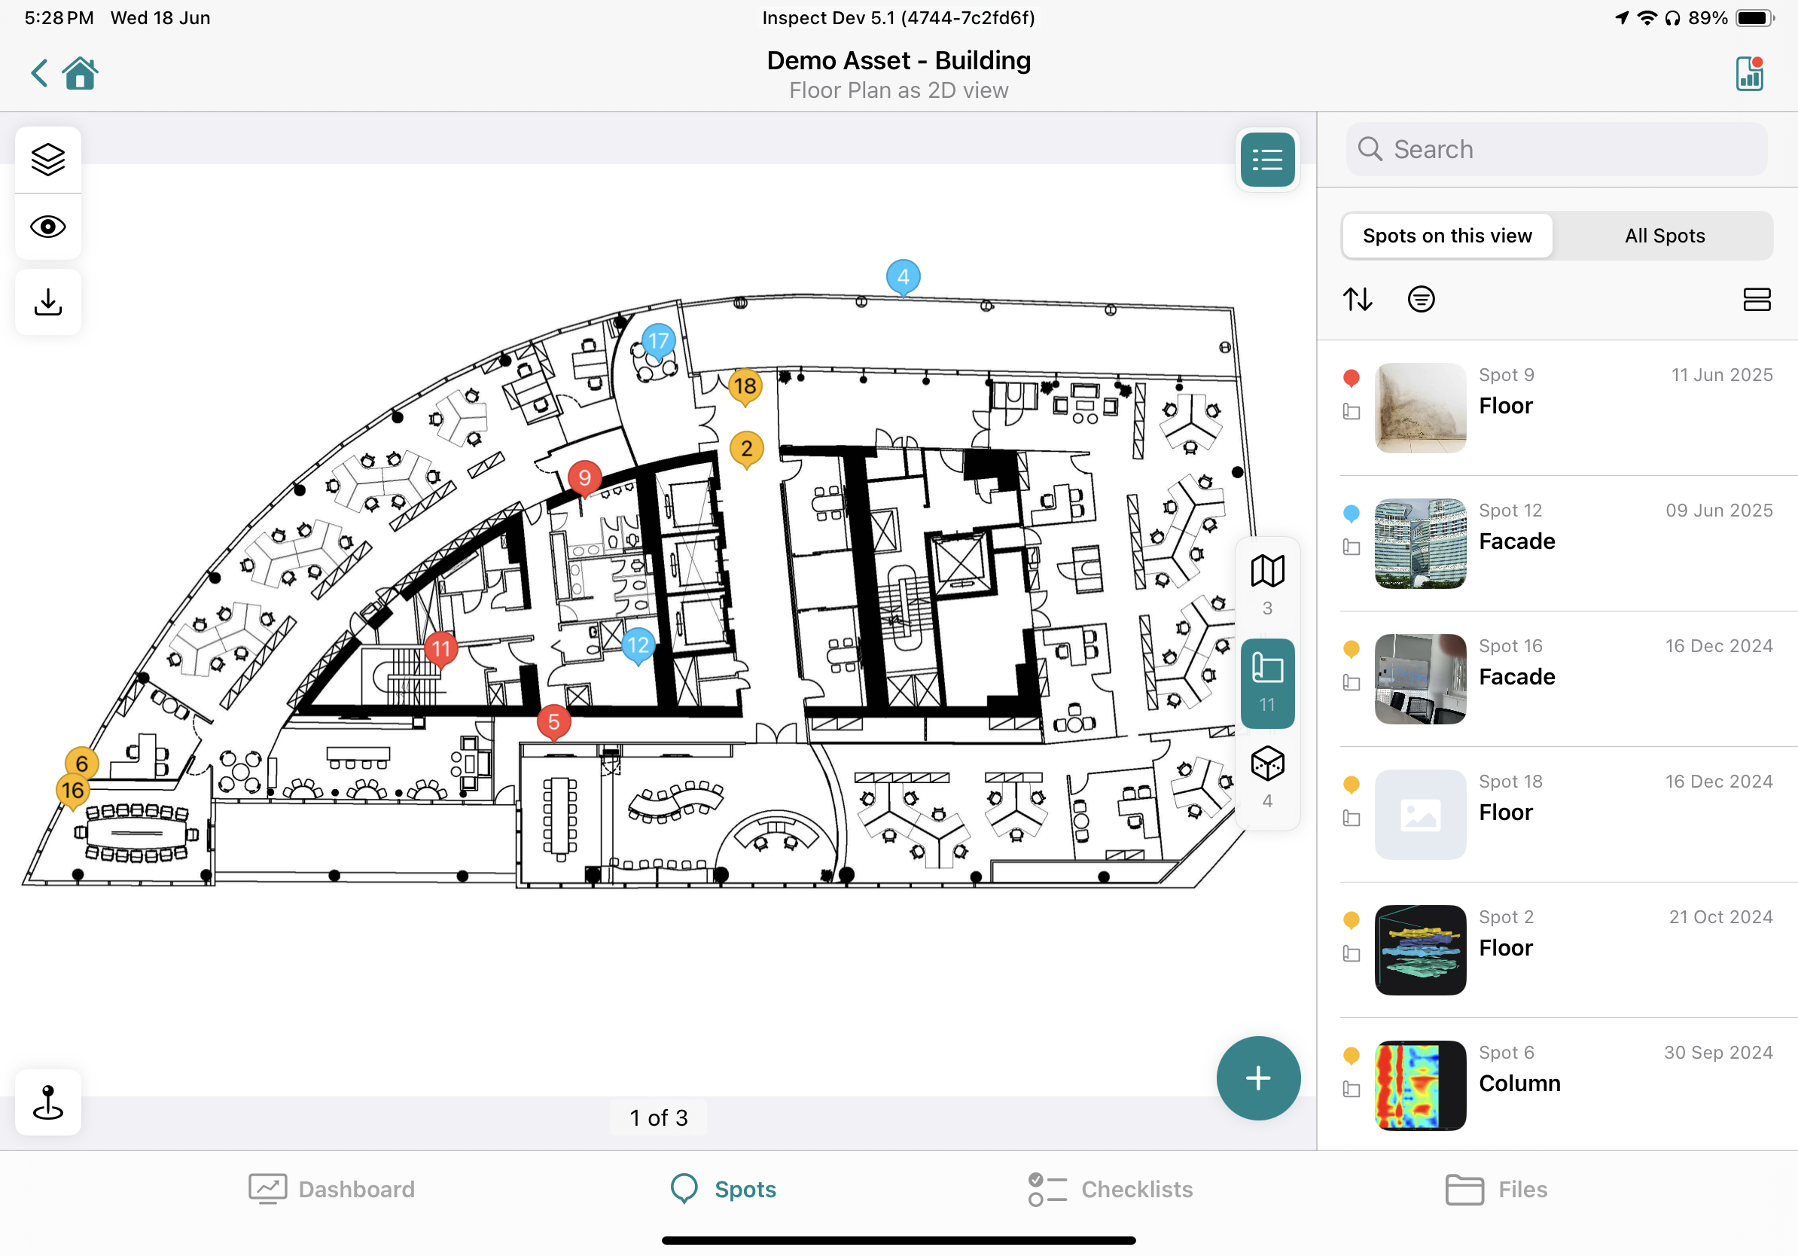Screen dimensions: 1798x1256
Task: Open the map views icon
Action: [1267, 572]
